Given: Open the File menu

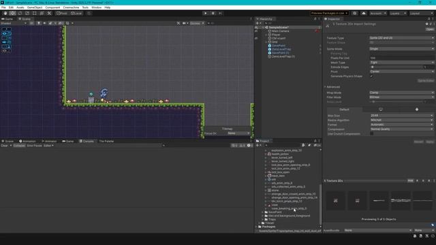Looking at the screenshot, I should coord(3,7).
